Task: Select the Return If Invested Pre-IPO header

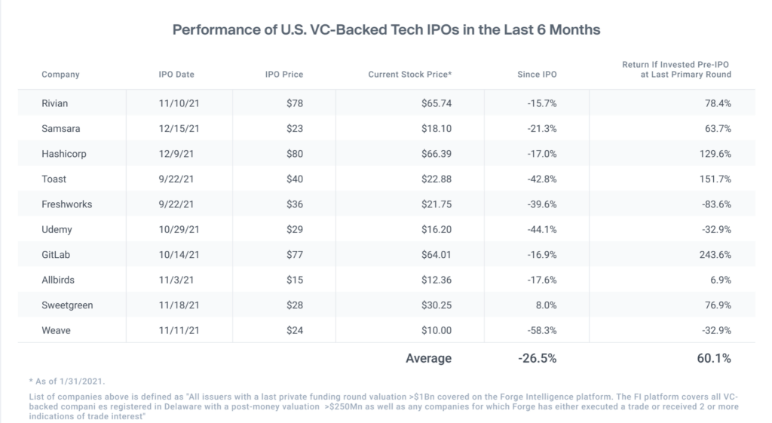Action: [x=676, y=69]
